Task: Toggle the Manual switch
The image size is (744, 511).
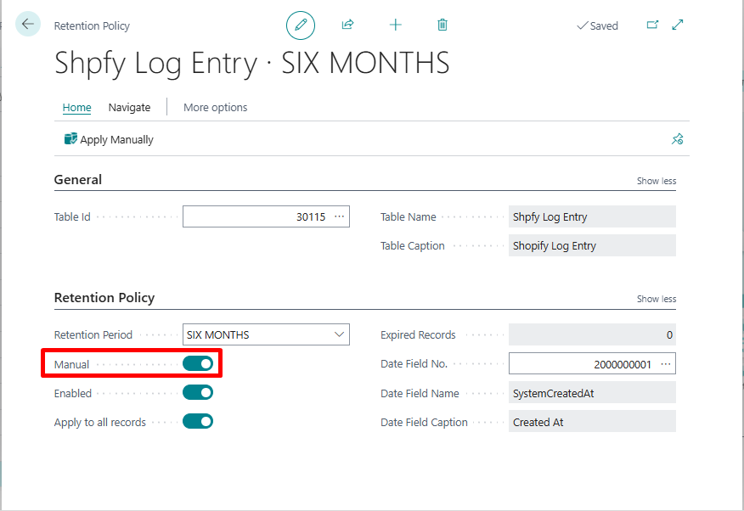Action: 198,363
